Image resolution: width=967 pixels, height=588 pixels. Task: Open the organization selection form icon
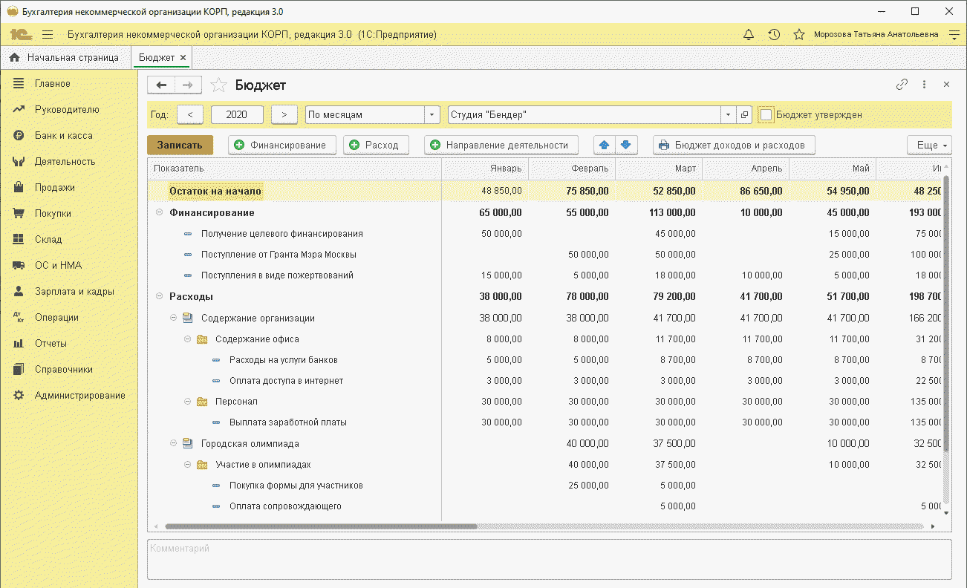[x=745, y=115]
